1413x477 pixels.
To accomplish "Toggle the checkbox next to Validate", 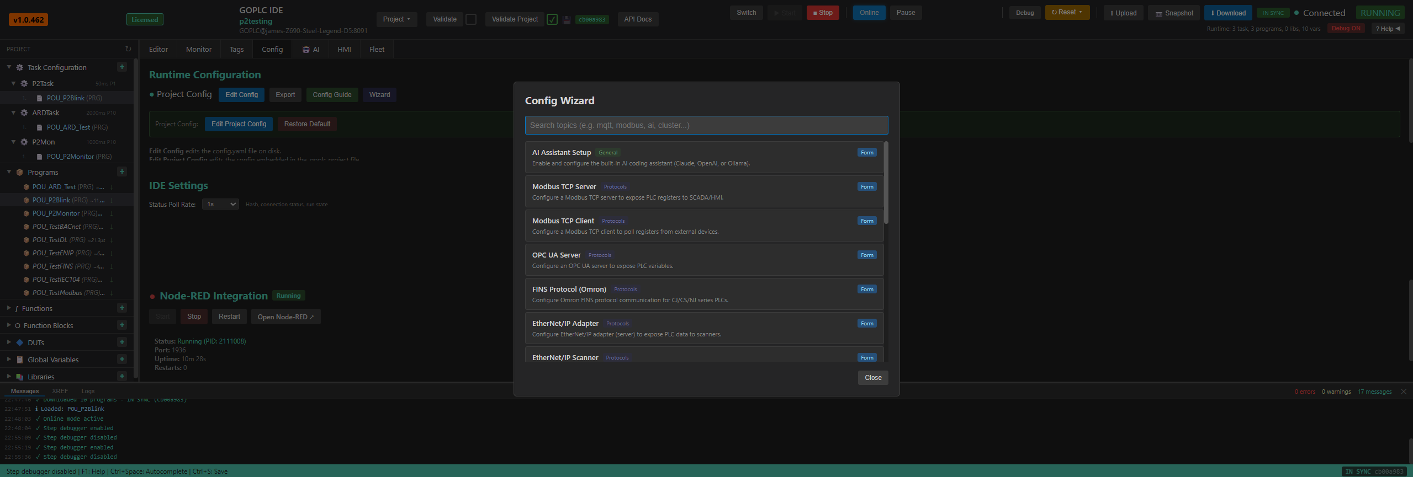I will click(x=471, y=19).
